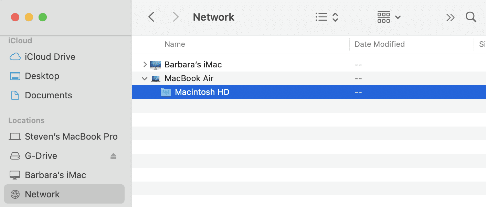Click the Barbara's iMac computer icon in list
486x207 pixels.
[x=156, y=65]
